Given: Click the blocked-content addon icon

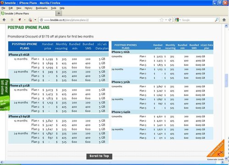Looking at the screenshot, I should coord(30,20).
